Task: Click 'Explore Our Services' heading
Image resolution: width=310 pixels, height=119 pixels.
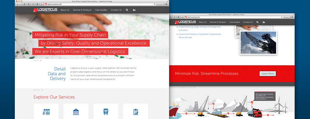Action: pos(54,97)
